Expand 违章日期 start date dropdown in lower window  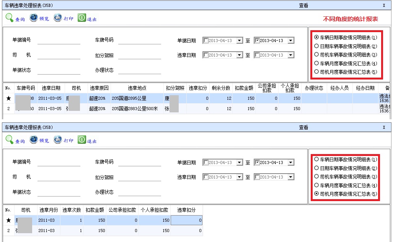(x=240, y=177)
